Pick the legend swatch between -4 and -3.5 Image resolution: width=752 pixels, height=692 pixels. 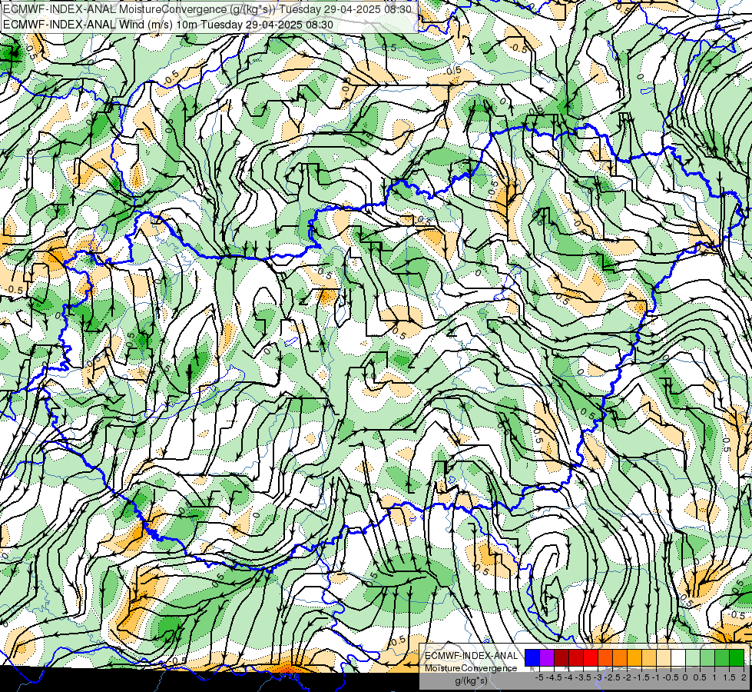(576, 657)
